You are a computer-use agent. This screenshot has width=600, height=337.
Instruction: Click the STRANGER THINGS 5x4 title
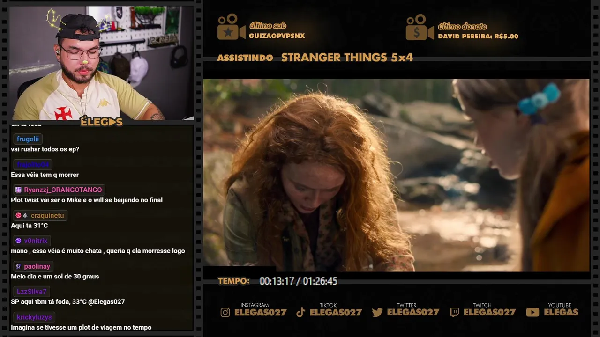[347, 58]
